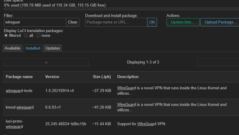Viewport: 239px width, 135px height.
Task: Select the all translation packages option
Action: pos(26,35)
